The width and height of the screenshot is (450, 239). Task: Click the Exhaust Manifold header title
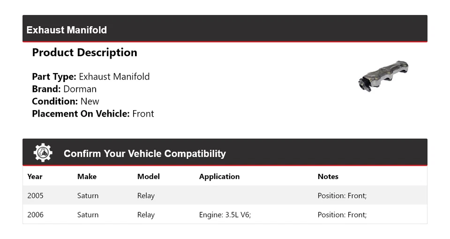pyautogui.click(x=67, y=30)
